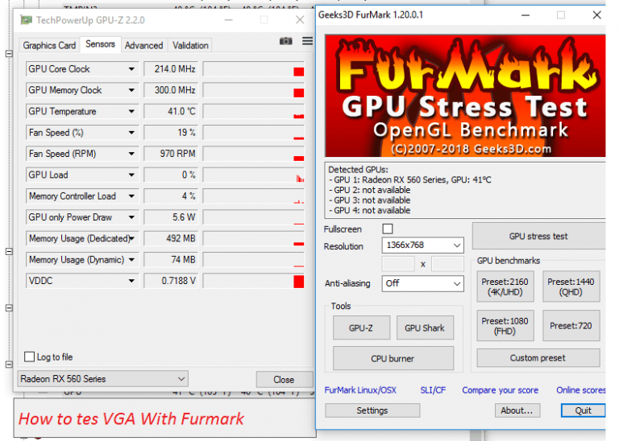Viewport: 619px width, 441px height.
Task: Go to the Validation tab
Action: (190, 45)
